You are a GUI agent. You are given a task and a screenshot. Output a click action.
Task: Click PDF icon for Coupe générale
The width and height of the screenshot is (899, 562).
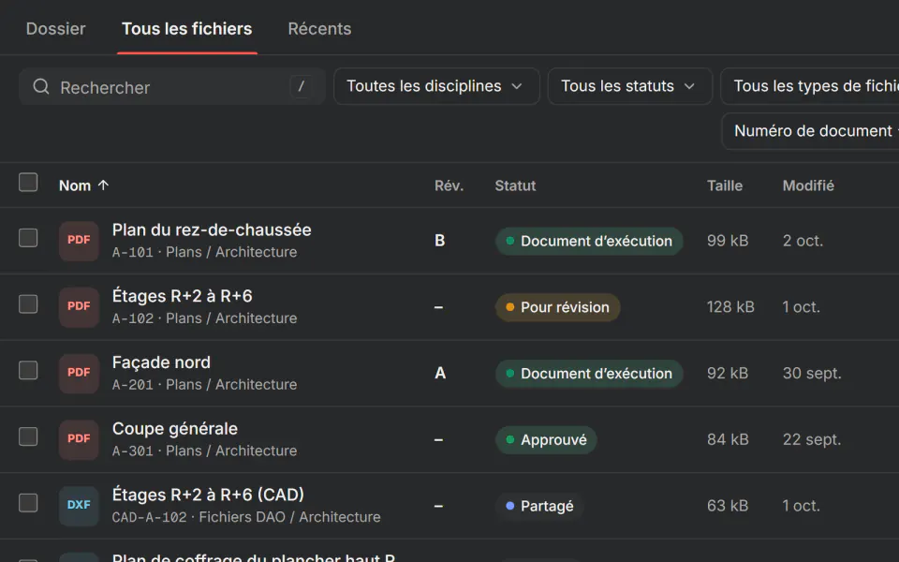[x=79, y=439]
